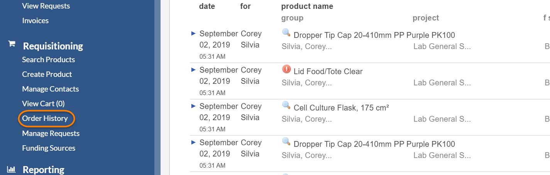Click red alert icon beside Lid Food/Tote Clear

click(286, 69)
